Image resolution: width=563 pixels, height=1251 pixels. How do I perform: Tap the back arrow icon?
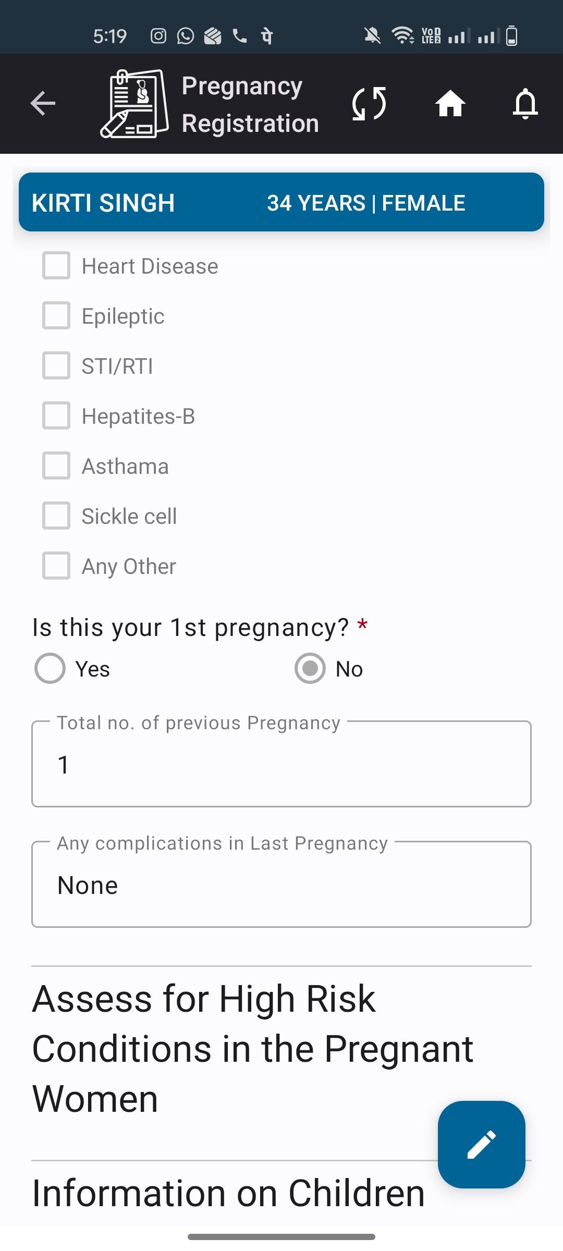43,103
